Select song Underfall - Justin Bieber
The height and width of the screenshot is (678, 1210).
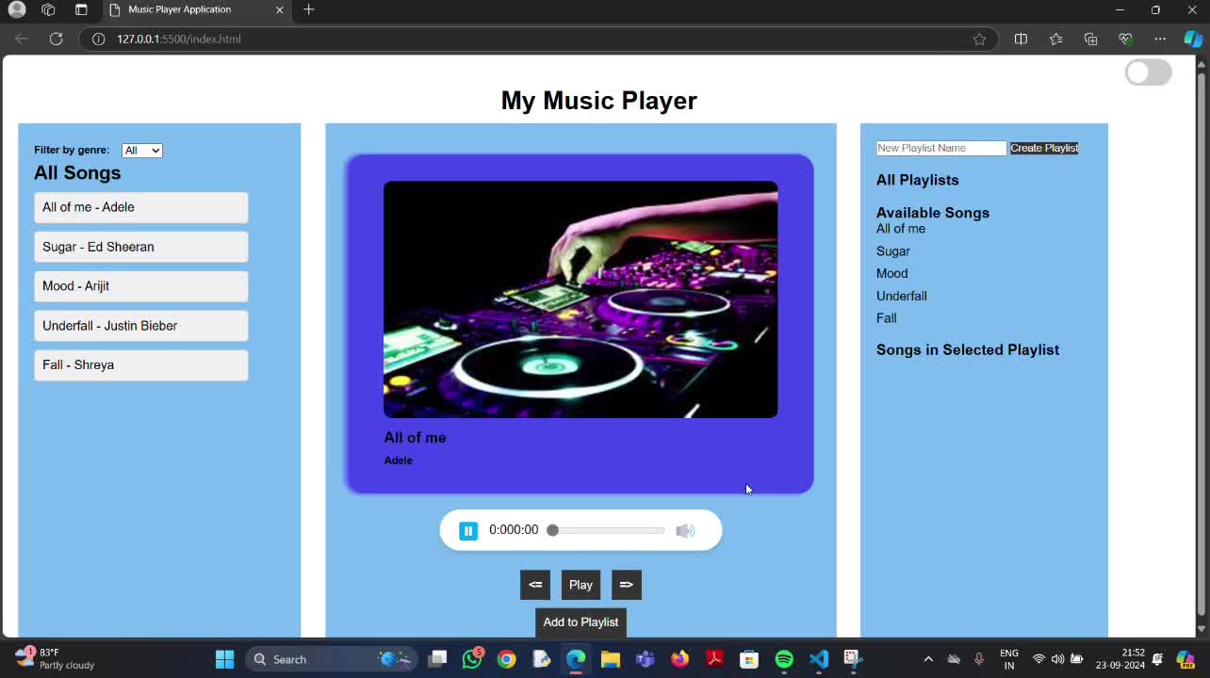click(141, 326)
